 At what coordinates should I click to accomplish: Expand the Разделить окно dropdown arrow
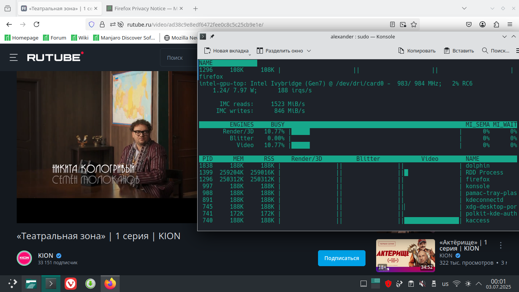pyautogui.click(x=309, y=51)
